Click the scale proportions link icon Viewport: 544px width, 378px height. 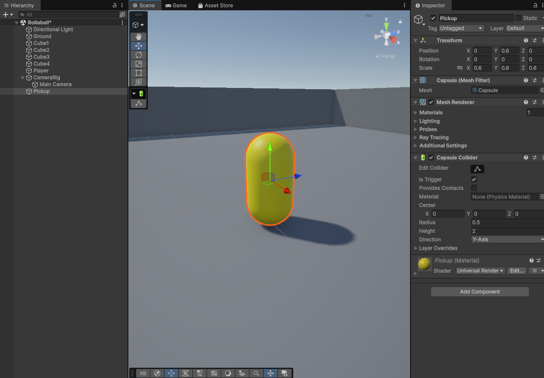460,68
